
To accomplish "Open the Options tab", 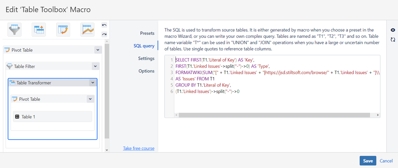I will (x=146, y=71).
